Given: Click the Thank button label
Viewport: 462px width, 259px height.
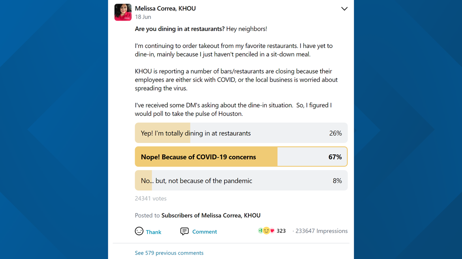Looking at the screenshot, I should (154, 232).
